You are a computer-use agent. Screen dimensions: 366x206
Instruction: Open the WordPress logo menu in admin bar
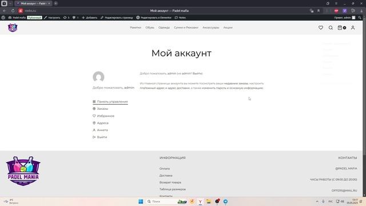coord(3,18)
